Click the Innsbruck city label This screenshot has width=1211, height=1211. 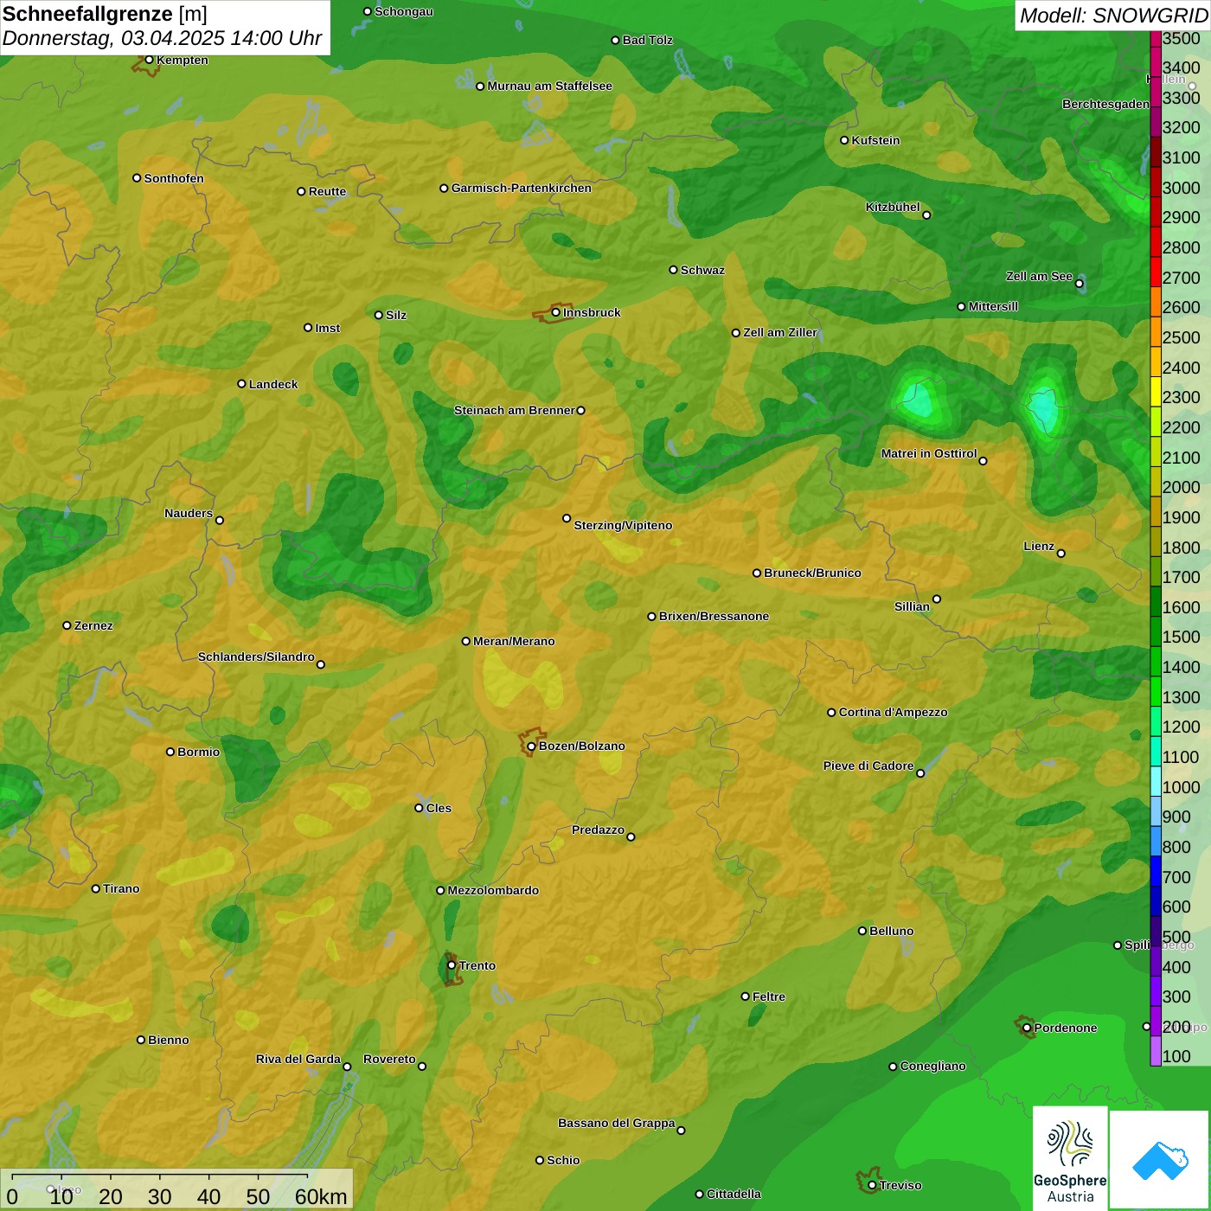[x=592, y=312]
